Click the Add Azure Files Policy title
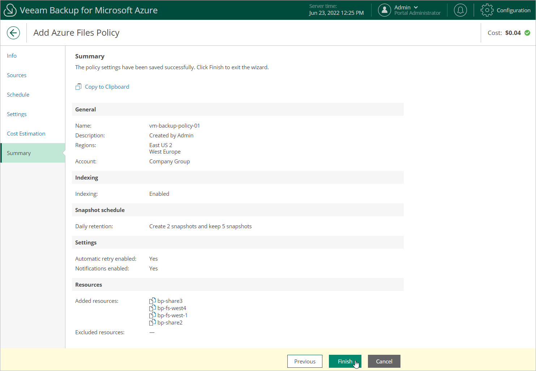Viewport: 536px width, 371px height. [76, 33]
